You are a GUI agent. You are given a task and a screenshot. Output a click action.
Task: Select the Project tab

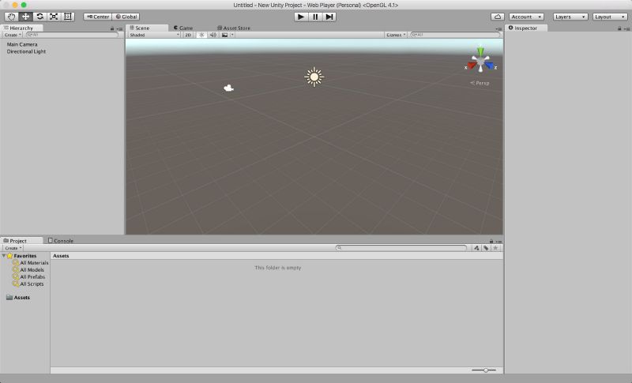point(21,240)
